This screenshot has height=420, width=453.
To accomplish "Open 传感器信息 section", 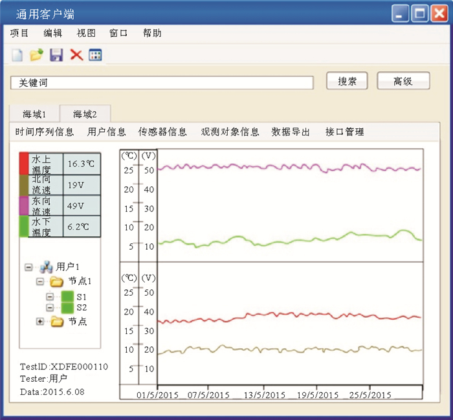I will click(162, 132).
